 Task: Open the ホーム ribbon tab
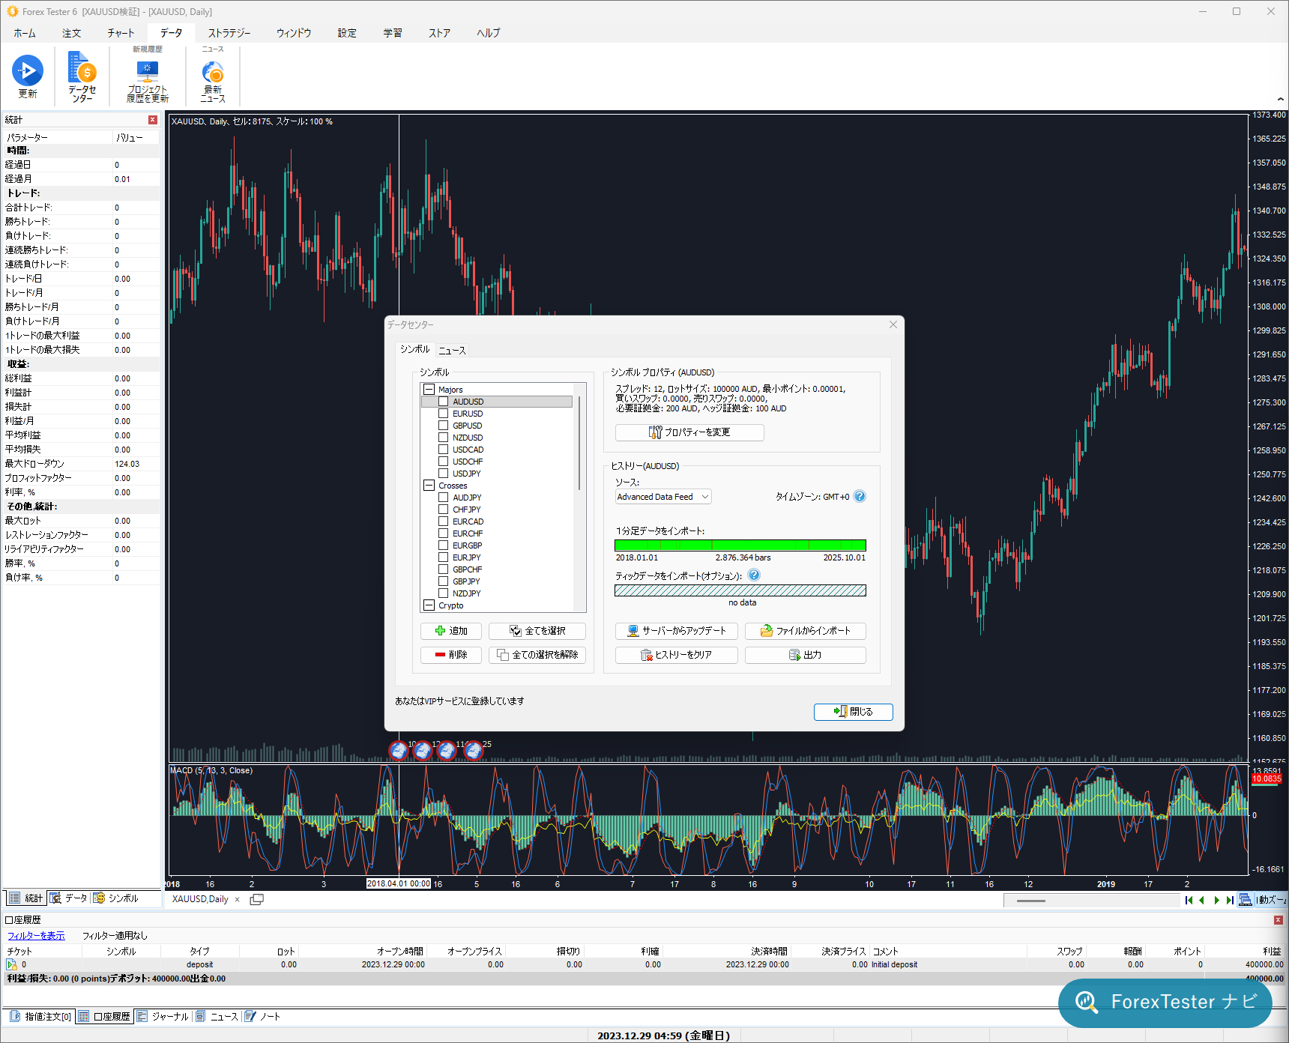click(25, 33)
